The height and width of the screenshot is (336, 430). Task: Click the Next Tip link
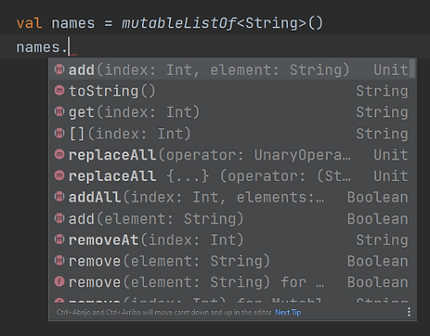point(288,312)
